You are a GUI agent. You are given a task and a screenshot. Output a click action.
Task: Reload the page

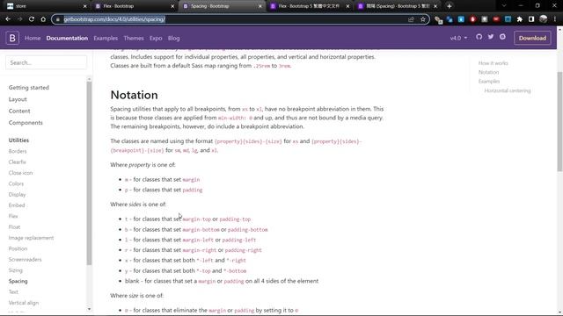coord(32,19)
